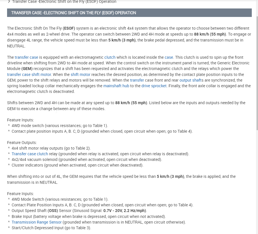Follow the 'case' link after 'inside the'

pos(169,57)
